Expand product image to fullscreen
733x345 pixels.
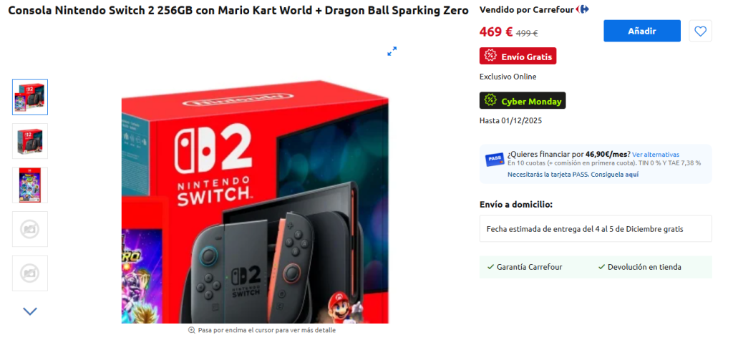point(392,52)
